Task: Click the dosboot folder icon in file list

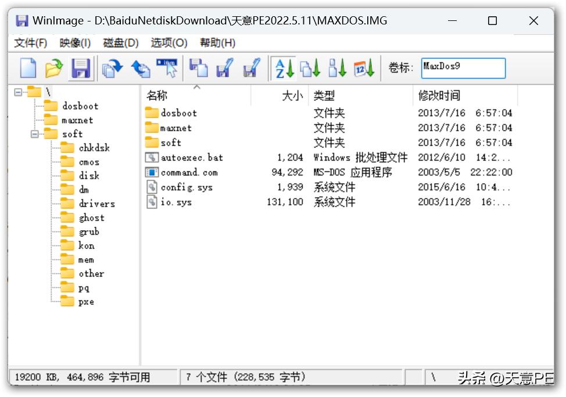Action: point(152,113)
